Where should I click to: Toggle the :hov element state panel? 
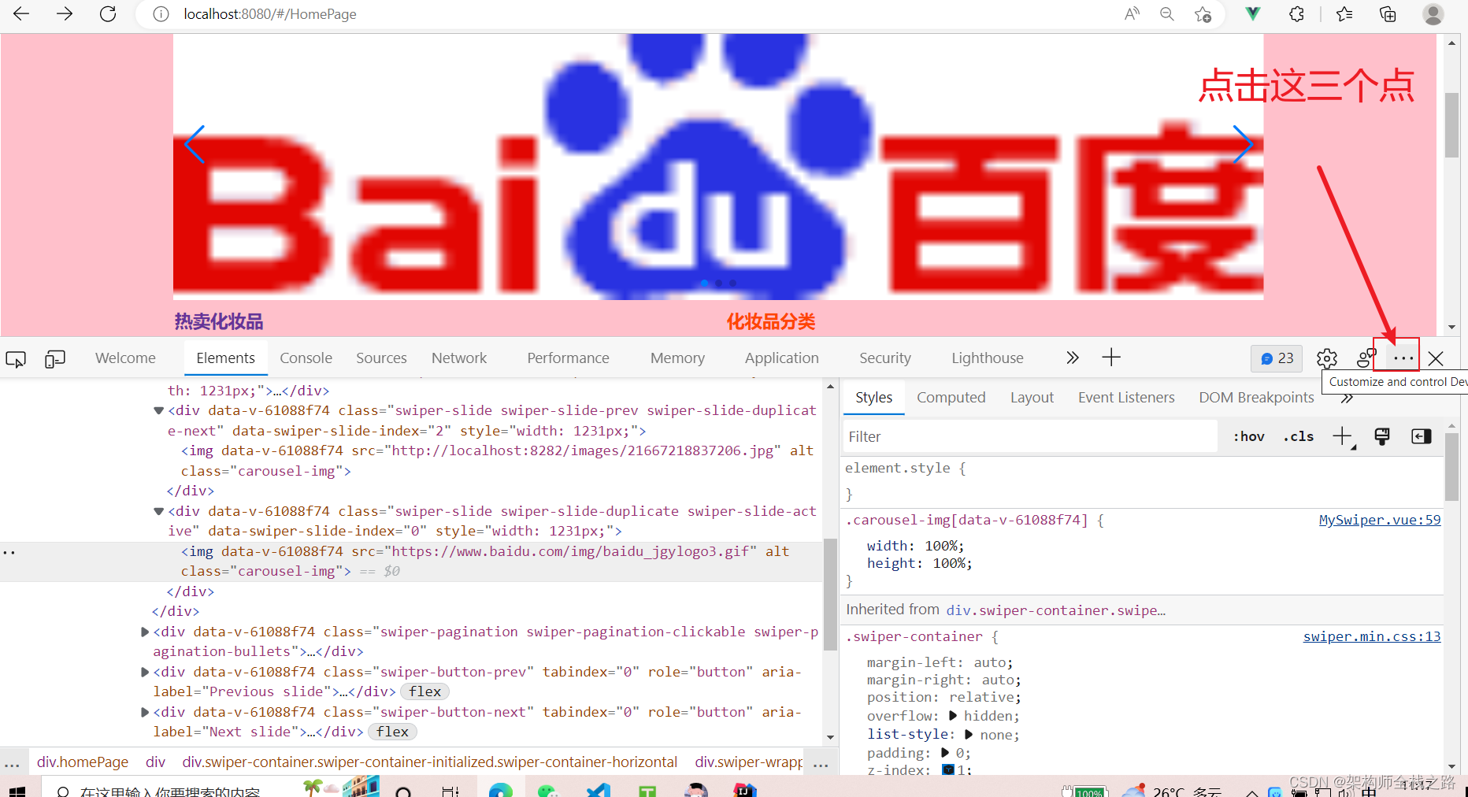point(1249,436)
